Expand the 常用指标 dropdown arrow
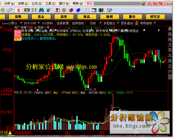 coord(154,23)
